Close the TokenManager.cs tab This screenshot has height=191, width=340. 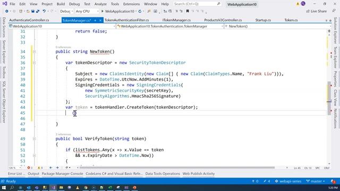pos(100,20)
